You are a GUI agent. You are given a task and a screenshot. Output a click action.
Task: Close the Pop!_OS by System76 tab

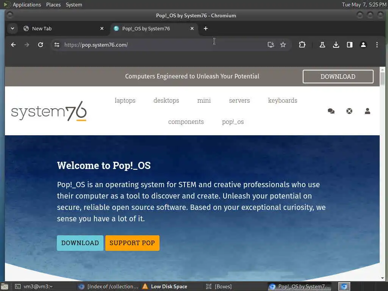tap(192, 28)
